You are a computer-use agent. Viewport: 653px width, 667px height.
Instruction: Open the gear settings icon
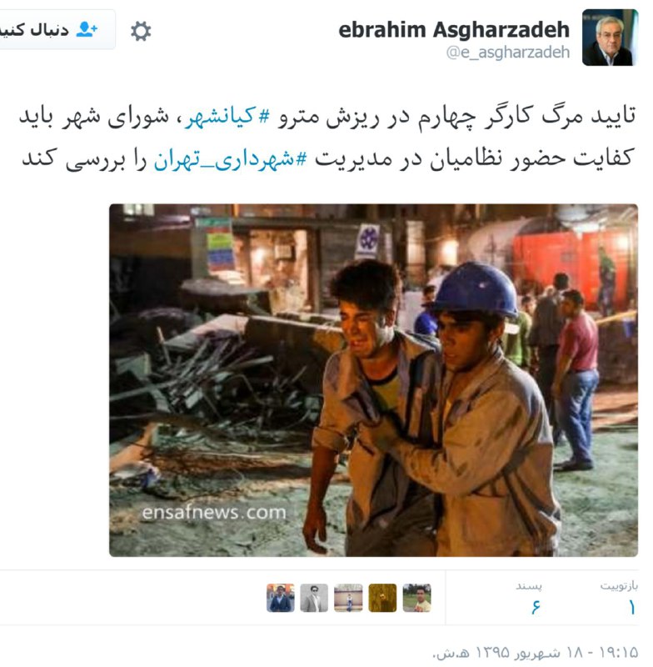point(141,31)
